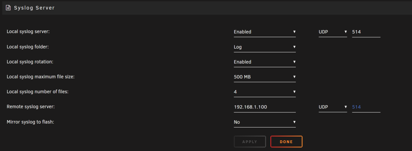Click the Apply button
The width and height of the screenshot is (412, 151).
click(250, 142)
